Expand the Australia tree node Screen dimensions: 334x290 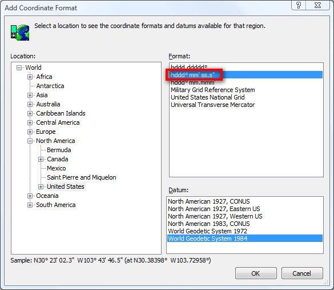[30, 104]
